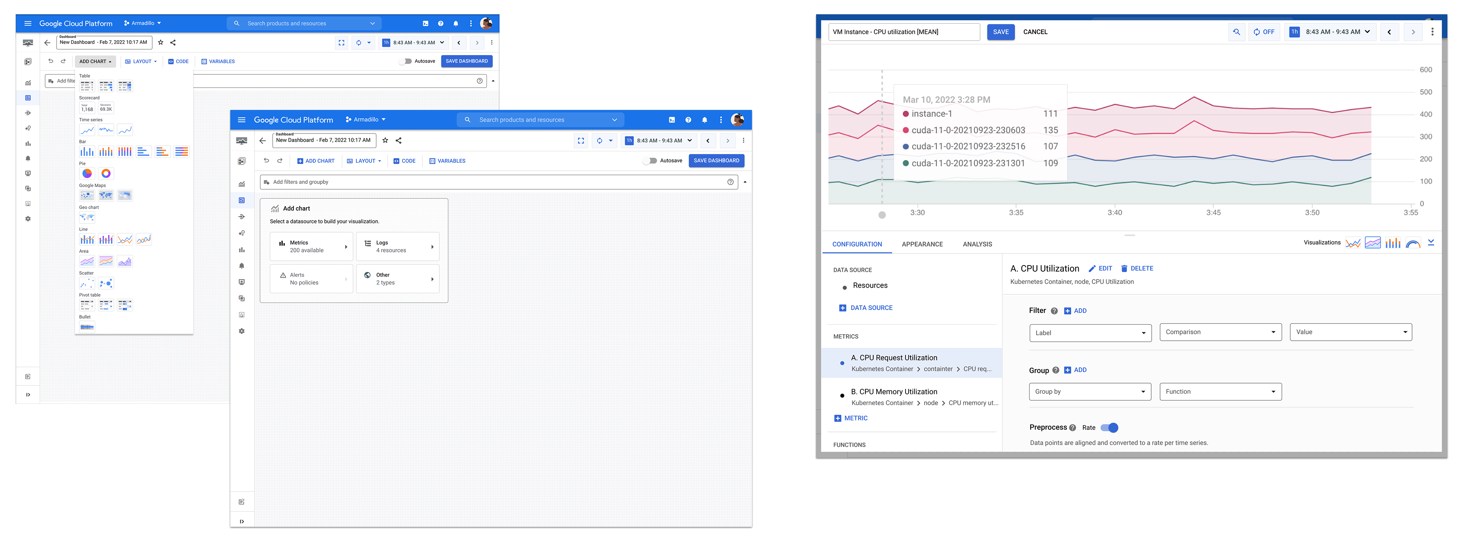The width and height of the screenshot is (1458, 544).
Task: Undo the last change in front window
Action: pos(266,160)
